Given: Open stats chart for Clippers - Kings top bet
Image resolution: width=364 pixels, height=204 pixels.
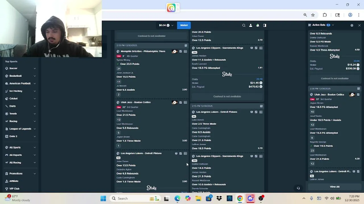Looking at the screenshot, I should click(256, 48).
